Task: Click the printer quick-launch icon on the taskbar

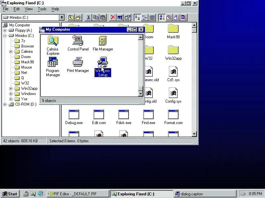Action: 26,194
